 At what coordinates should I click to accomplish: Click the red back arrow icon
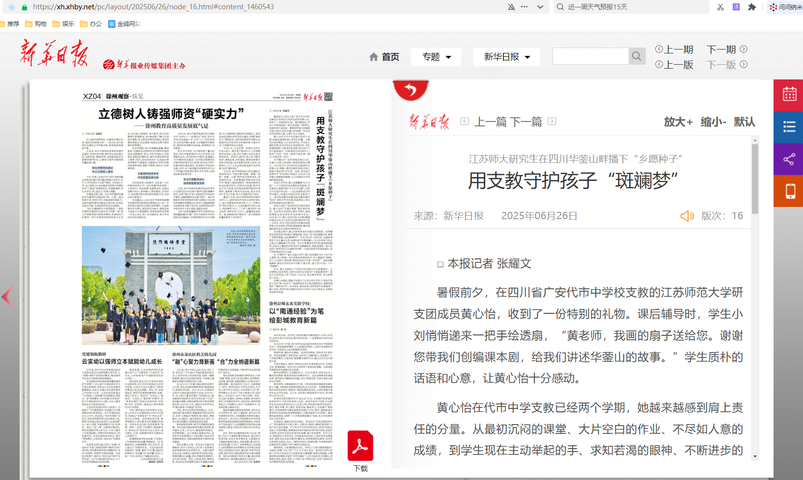(411, 90)
